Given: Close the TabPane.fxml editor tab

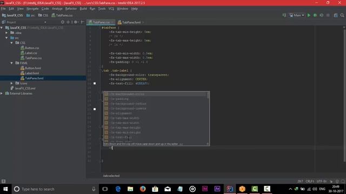Looking at the screenshot, I should coord(143,22).
